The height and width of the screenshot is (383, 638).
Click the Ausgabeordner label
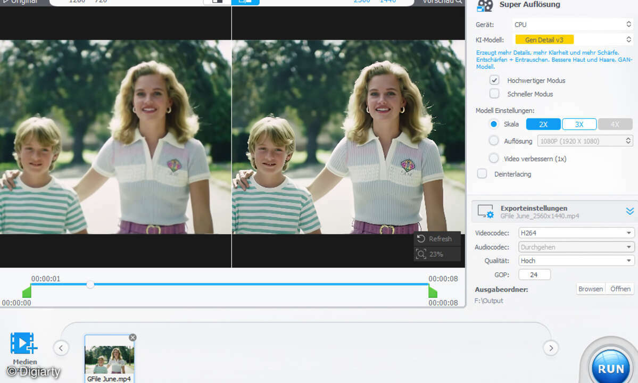click(x=501, y=289)
